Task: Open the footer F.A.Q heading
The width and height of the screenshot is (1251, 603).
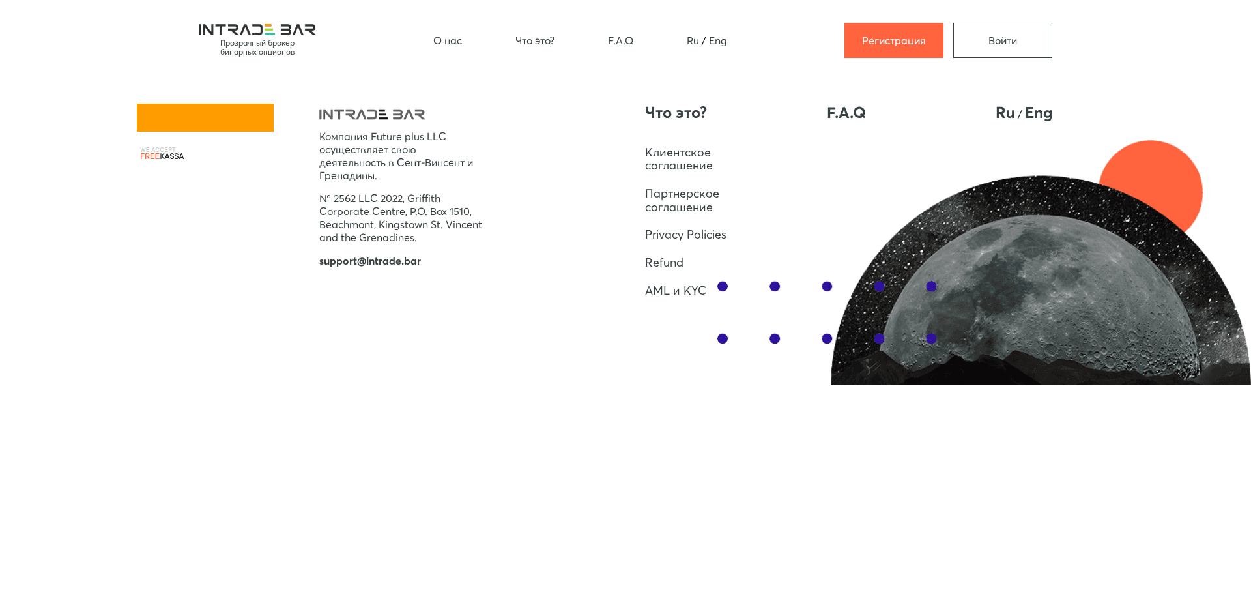Action: tap(845, 112)
